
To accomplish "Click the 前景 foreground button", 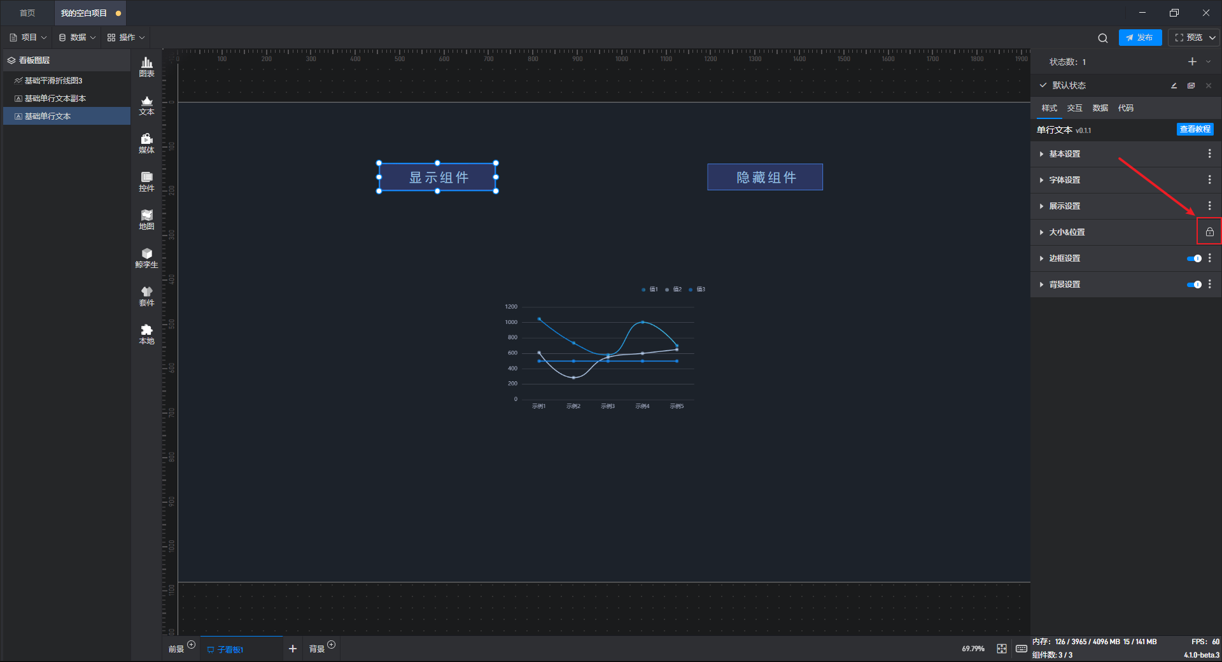I will pyautogui.click(x=176, y=649).
